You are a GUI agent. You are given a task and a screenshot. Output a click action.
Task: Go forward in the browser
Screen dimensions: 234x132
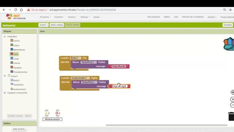point(10,10)
